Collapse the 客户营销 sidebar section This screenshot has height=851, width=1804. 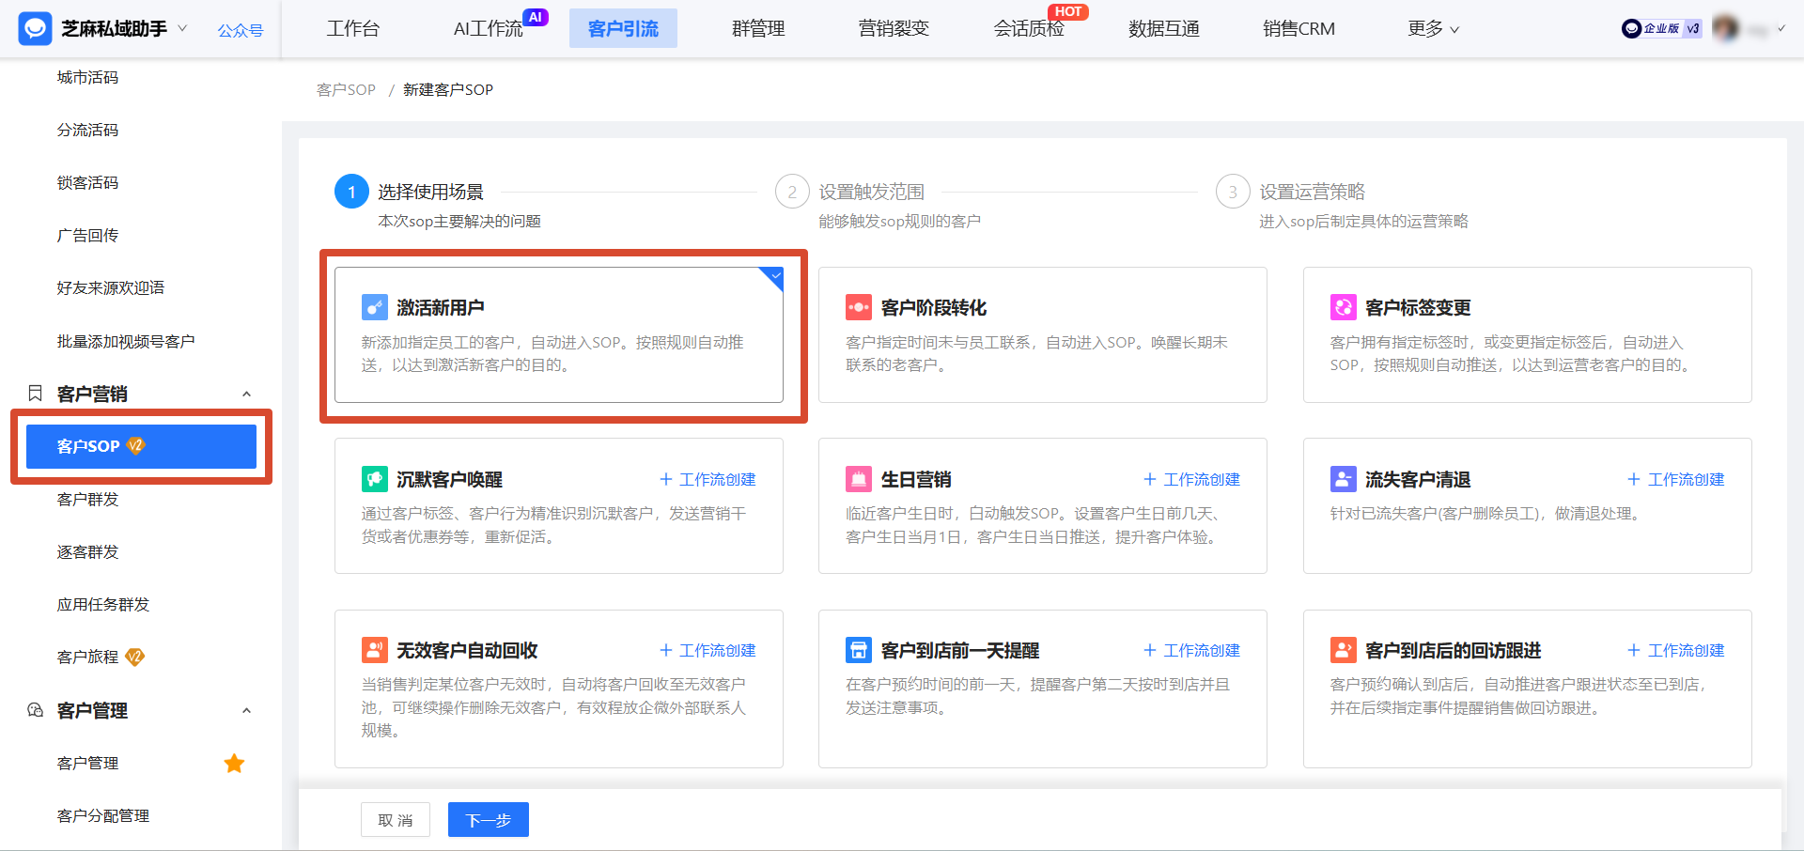pos(246,394)
